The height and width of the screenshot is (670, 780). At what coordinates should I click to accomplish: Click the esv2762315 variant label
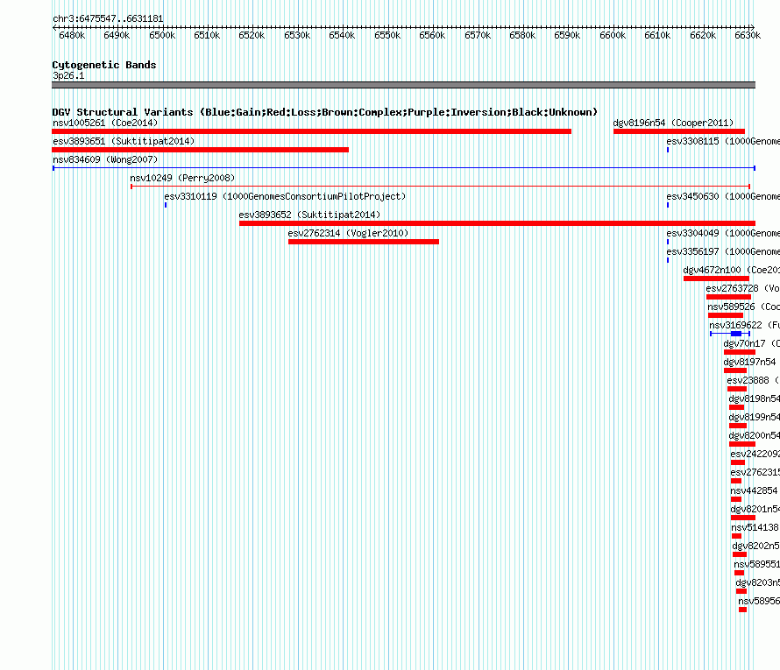coord(755,472)
